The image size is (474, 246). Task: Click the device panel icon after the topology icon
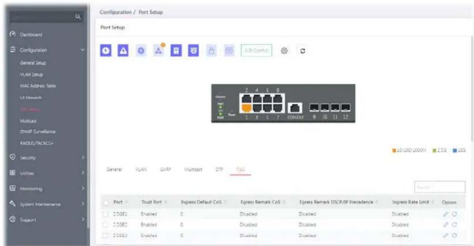coord(176,50)
